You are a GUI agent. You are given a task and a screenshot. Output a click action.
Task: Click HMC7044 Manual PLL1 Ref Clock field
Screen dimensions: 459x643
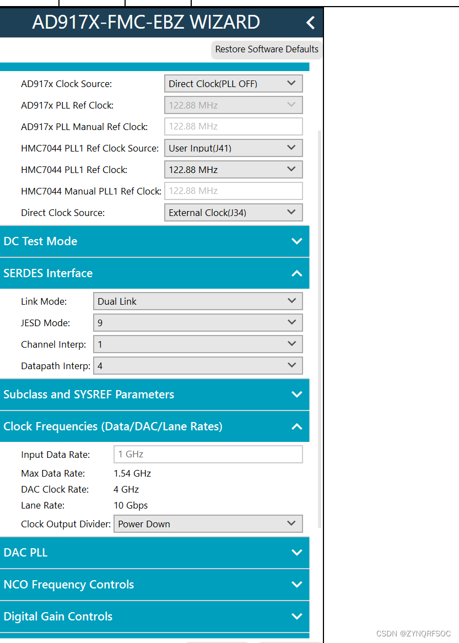click(x=234, y=191)
